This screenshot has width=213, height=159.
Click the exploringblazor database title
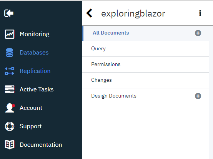click(x=133, y=14)
